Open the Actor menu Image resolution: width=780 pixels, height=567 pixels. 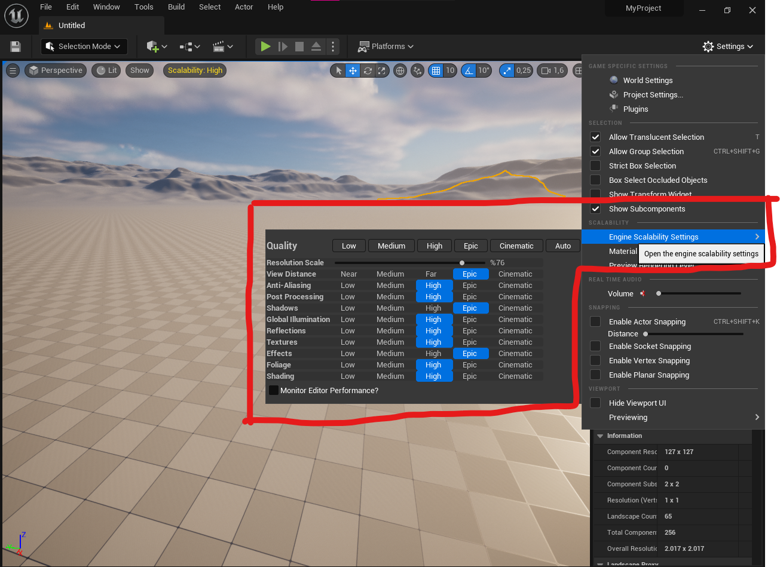[244, 7]
